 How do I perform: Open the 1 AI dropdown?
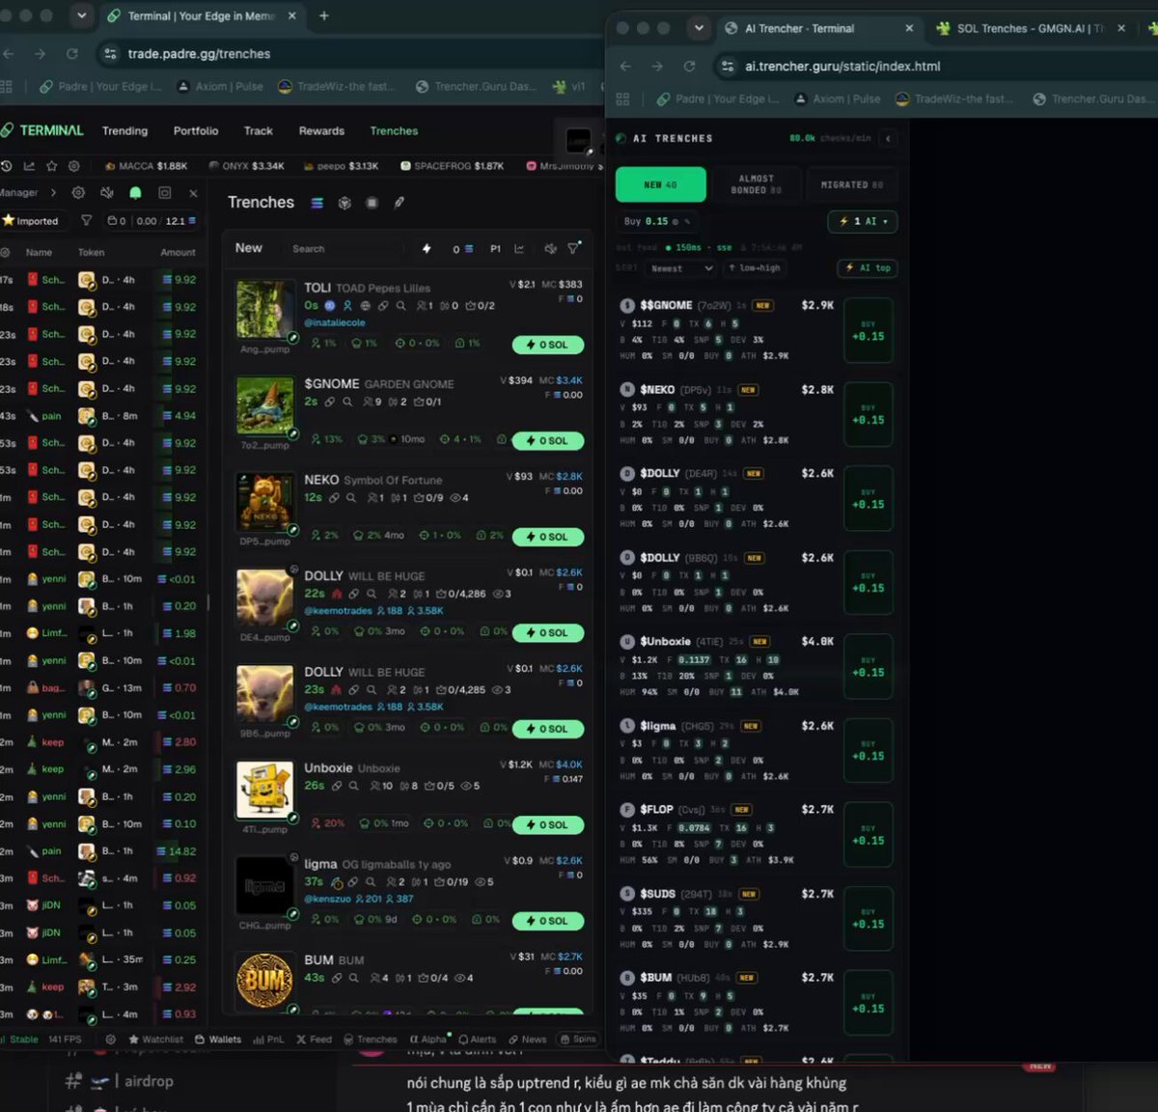coord(863,221)
